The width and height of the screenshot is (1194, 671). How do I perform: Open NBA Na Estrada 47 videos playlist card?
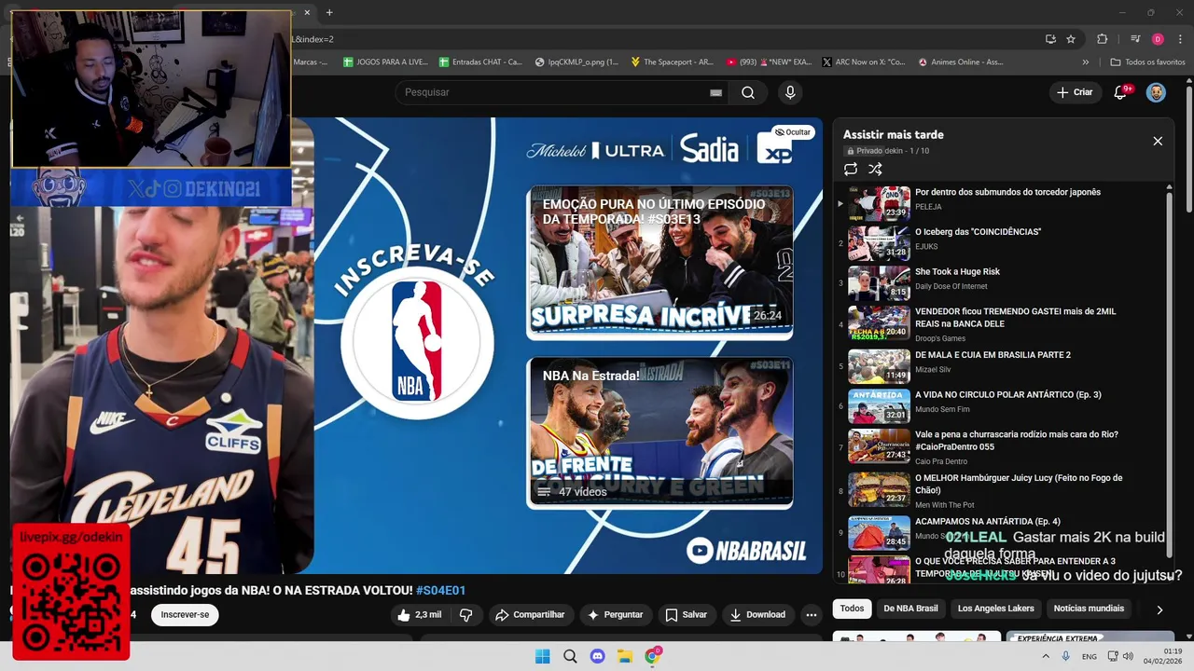pyautogui.click(x=659, y=433)
